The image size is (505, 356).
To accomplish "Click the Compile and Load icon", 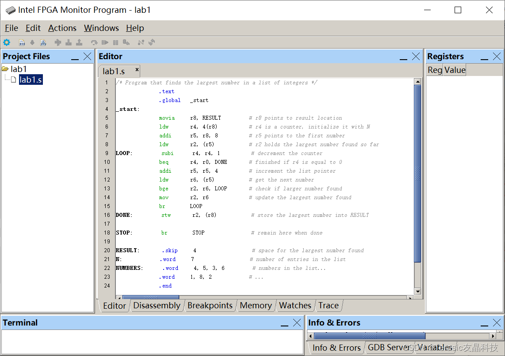I will [43, 42].
